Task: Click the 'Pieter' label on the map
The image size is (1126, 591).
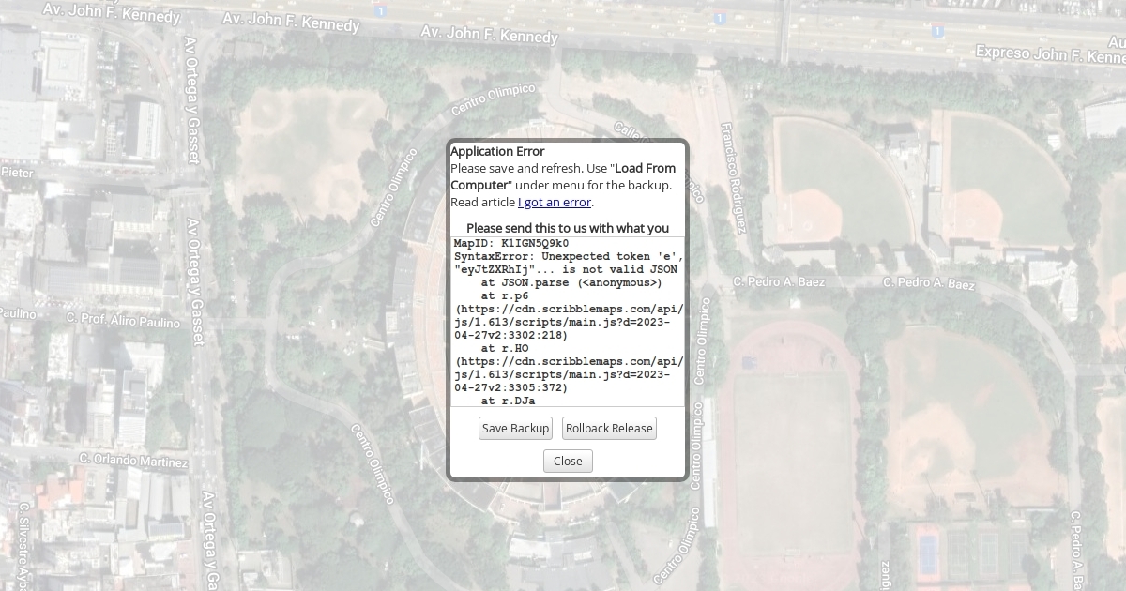Action: pos(17,173)
